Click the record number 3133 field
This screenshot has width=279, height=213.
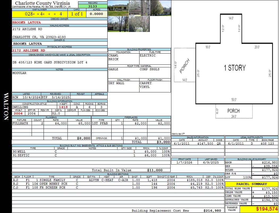pos(93,6)
